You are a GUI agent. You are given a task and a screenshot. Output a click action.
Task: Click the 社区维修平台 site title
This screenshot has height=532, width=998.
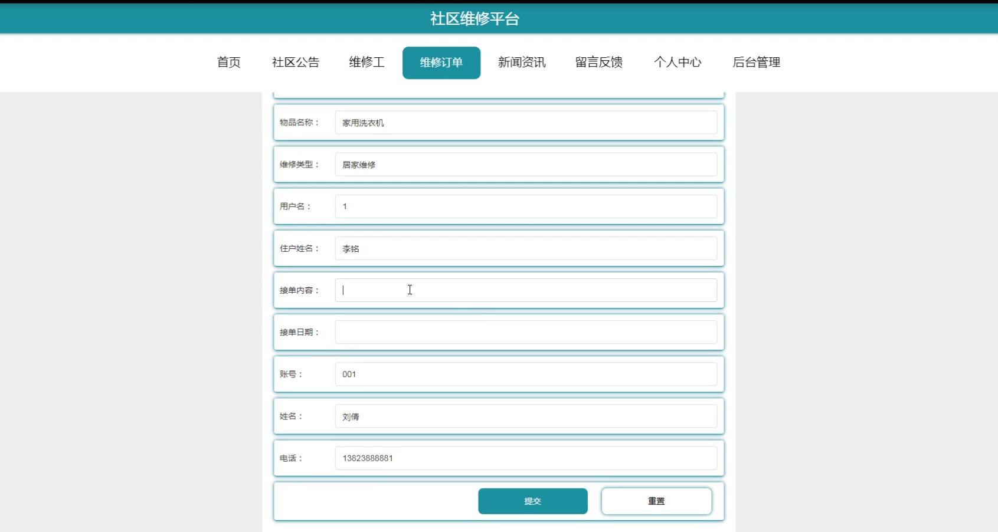(x=475, y=19)
